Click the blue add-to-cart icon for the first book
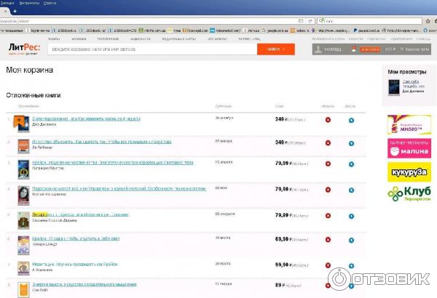Screen dimensions: 437x298 coord(352,120)
